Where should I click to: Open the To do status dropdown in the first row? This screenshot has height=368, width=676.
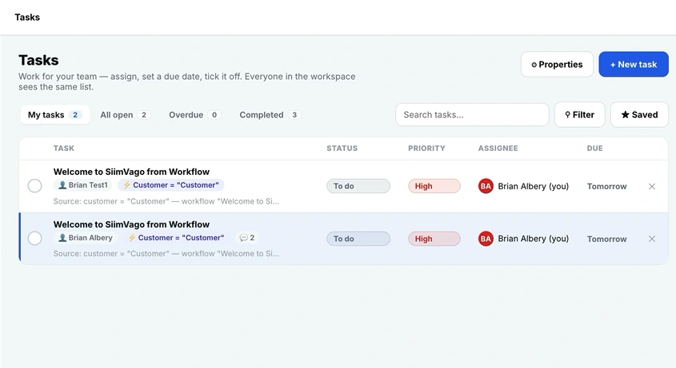tap(358, 186)
